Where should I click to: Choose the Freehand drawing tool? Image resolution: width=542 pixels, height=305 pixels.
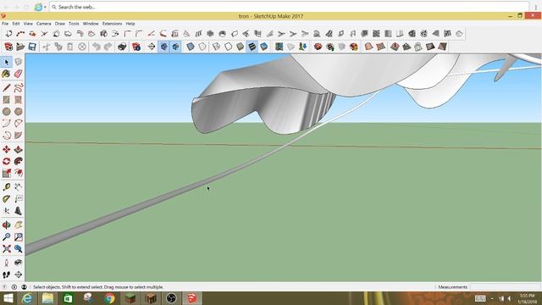tap(19, 87)
